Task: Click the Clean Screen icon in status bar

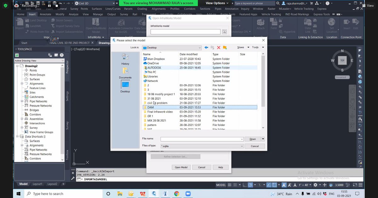Action: pyautogui.click(x=355, y=185)
